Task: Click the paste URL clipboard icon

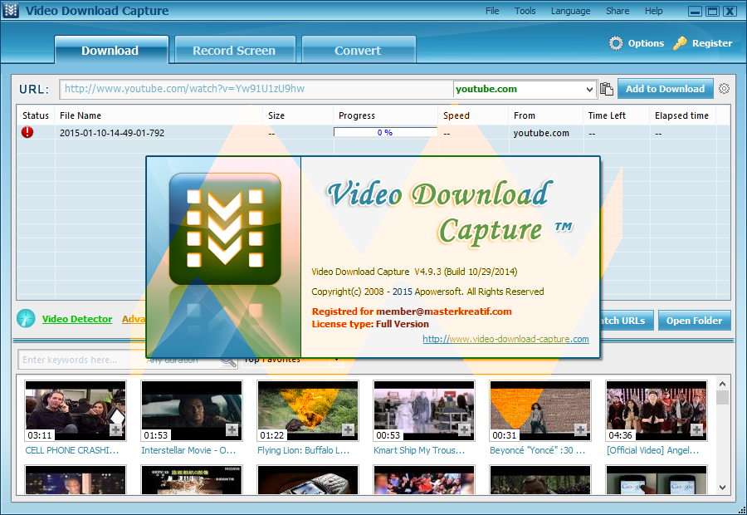Action: point(607,89)
